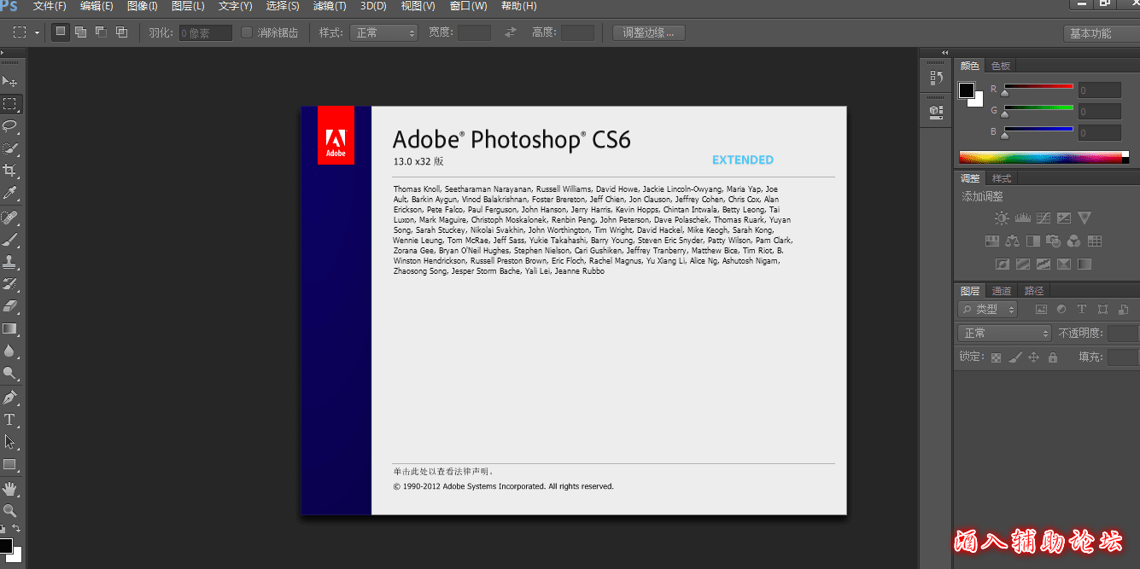Open the layer blend mode 正常 dropdown
1140x569 pixels.
click(1004, 333)
